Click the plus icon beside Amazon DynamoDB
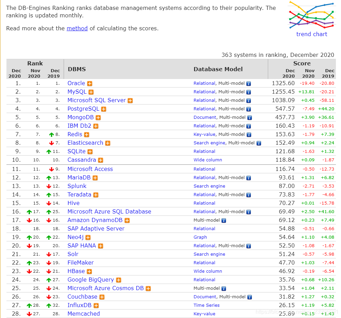Screen dimensions: 341x318 pos(127,220)
